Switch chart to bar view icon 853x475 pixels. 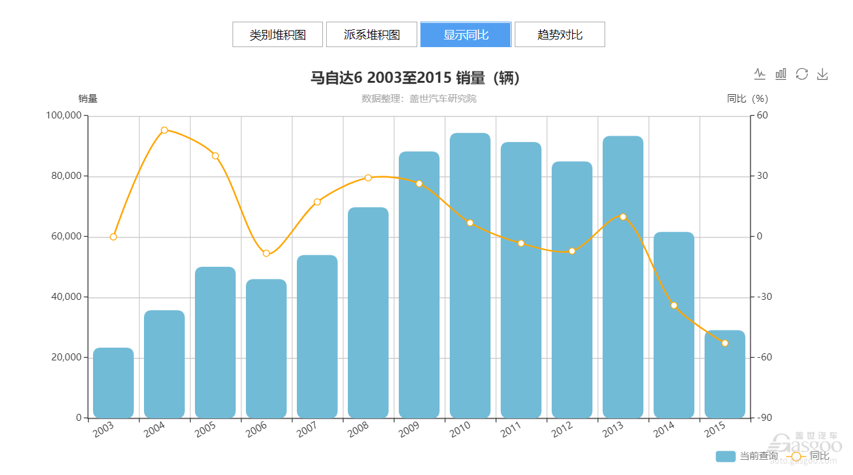point(781,74)
